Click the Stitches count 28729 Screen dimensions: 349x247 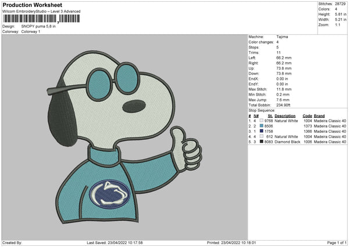tap(341, 3)
